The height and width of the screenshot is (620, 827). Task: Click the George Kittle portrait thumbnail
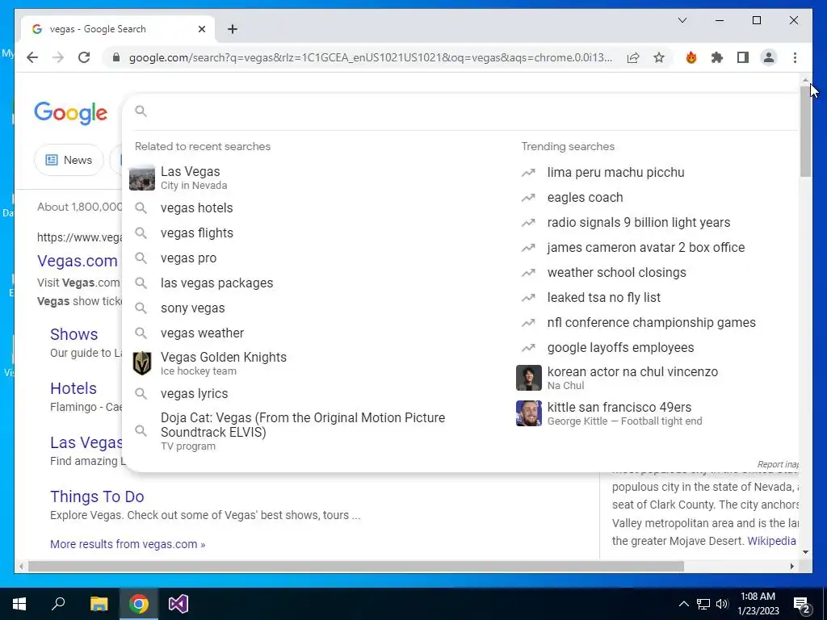pyautogui.click(x=528, y=413)
